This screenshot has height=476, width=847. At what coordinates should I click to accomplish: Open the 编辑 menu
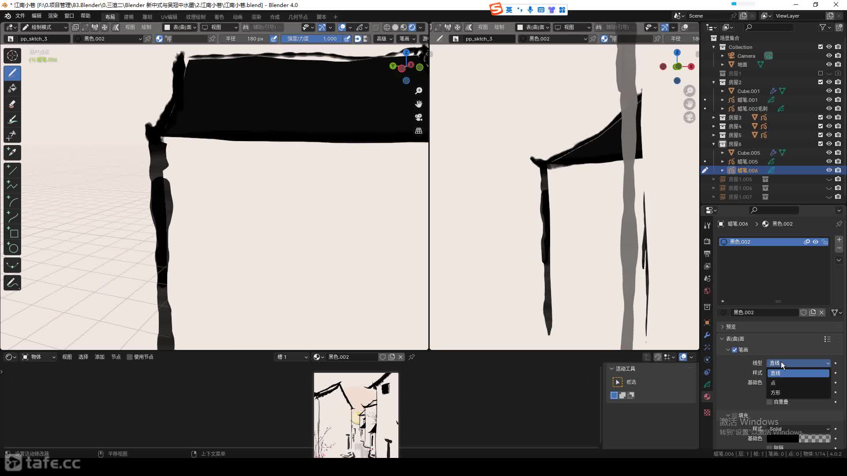point(37,16)
